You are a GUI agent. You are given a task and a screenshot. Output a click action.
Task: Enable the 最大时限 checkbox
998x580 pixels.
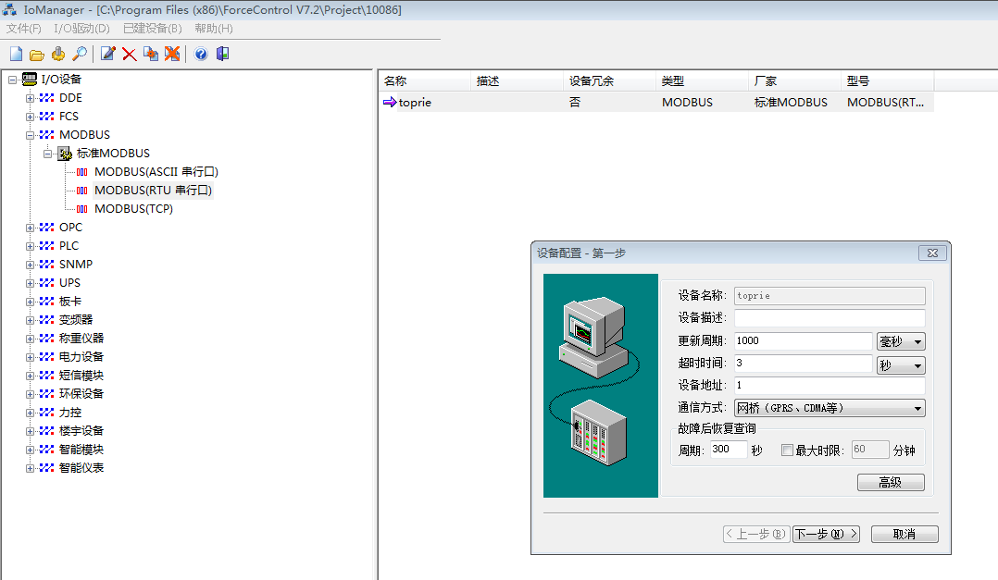[787, 450]
